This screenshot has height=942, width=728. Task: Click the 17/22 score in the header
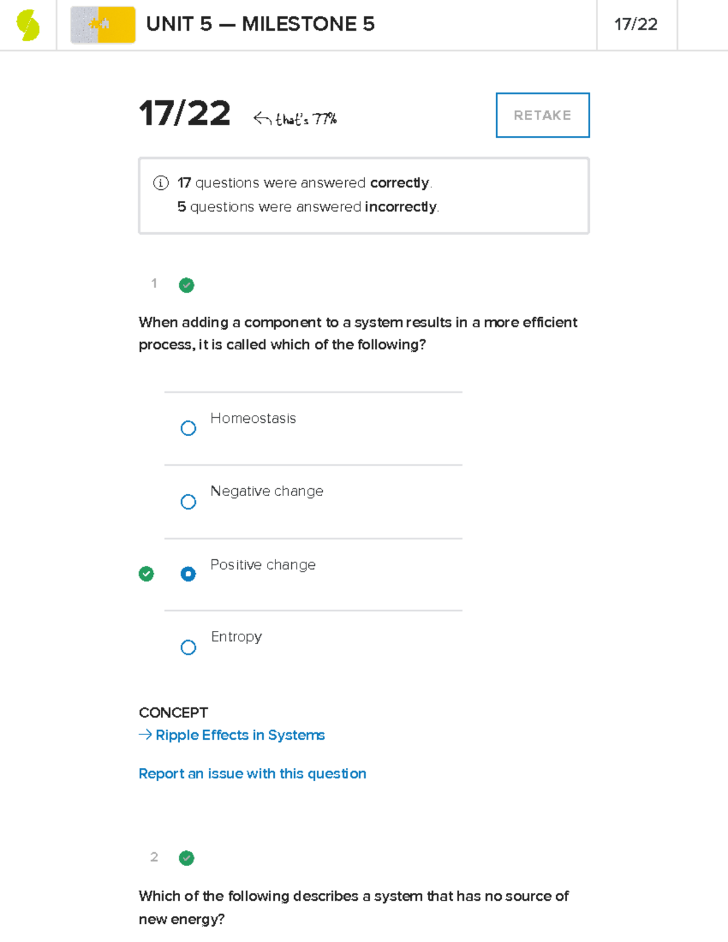pyautogui.click(x=636, y=24)
